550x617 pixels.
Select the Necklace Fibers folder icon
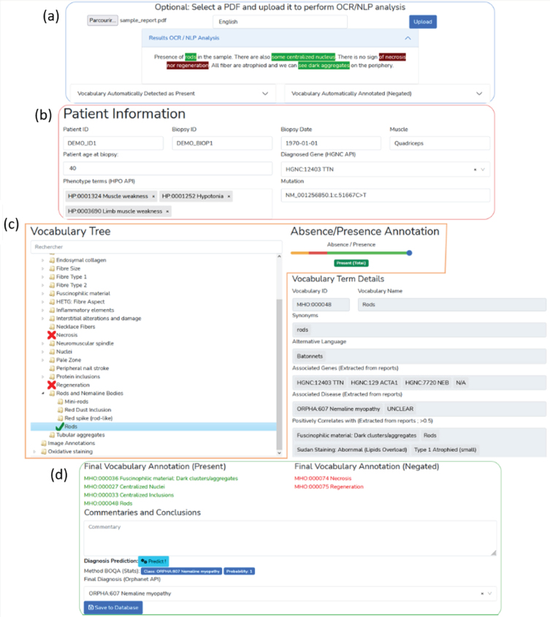52,327
